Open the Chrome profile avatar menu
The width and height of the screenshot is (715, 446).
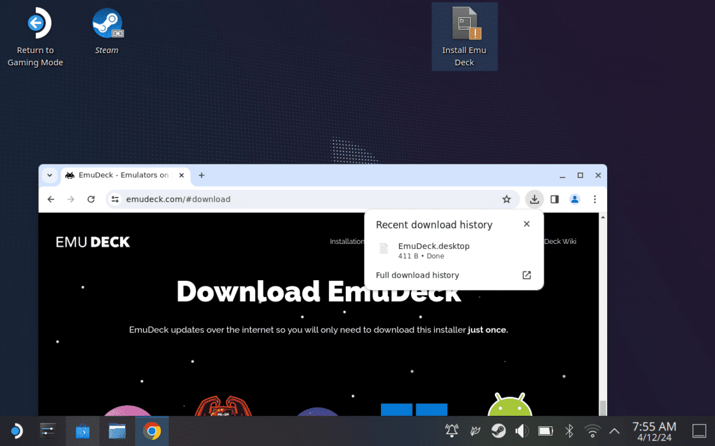(x=574, y=199)
